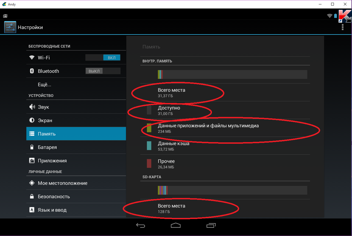Toggle the Bluetooth ВЫКЛ switch

(x=103, y=71)
